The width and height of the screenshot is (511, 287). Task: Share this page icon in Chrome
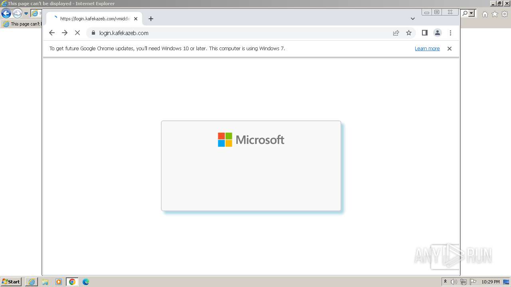(x=396, y=33)
